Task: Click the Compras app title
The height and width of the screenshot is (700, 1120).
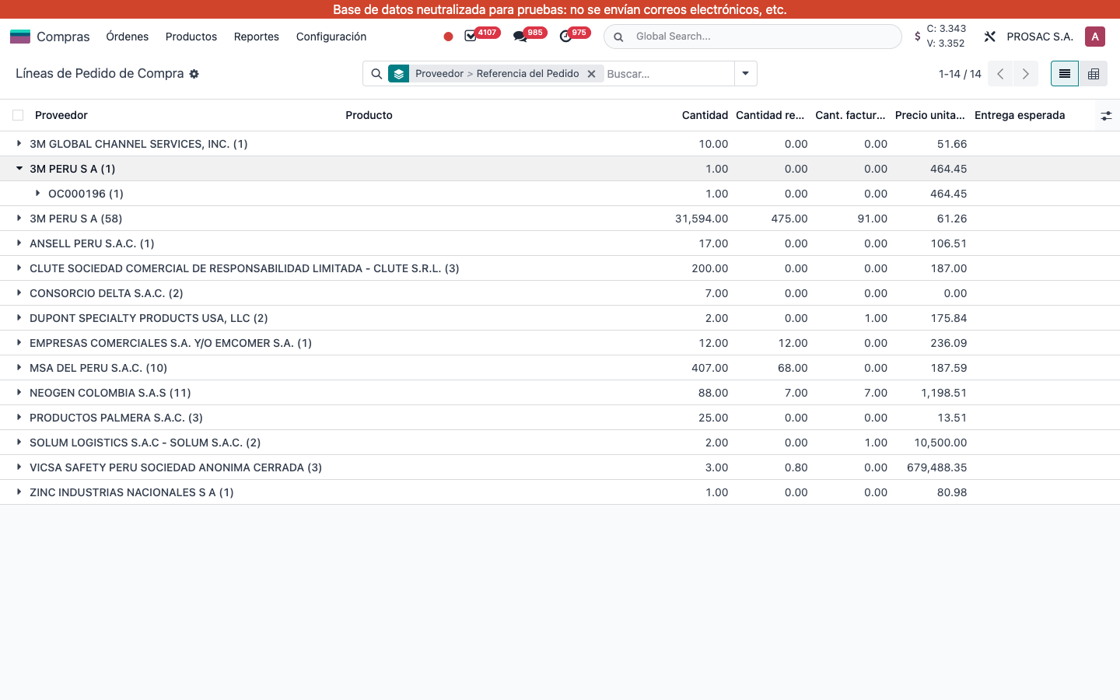Action: [63, 37]
